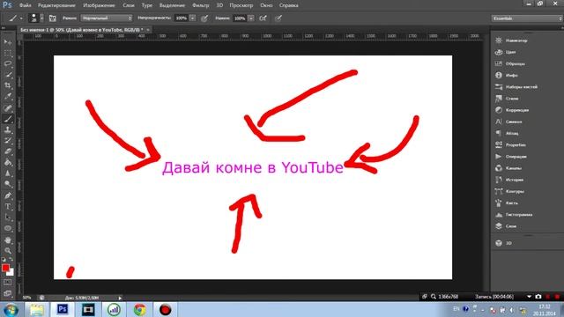Open the Фильтр menu

pyautogui.click(x=200, y=5)
